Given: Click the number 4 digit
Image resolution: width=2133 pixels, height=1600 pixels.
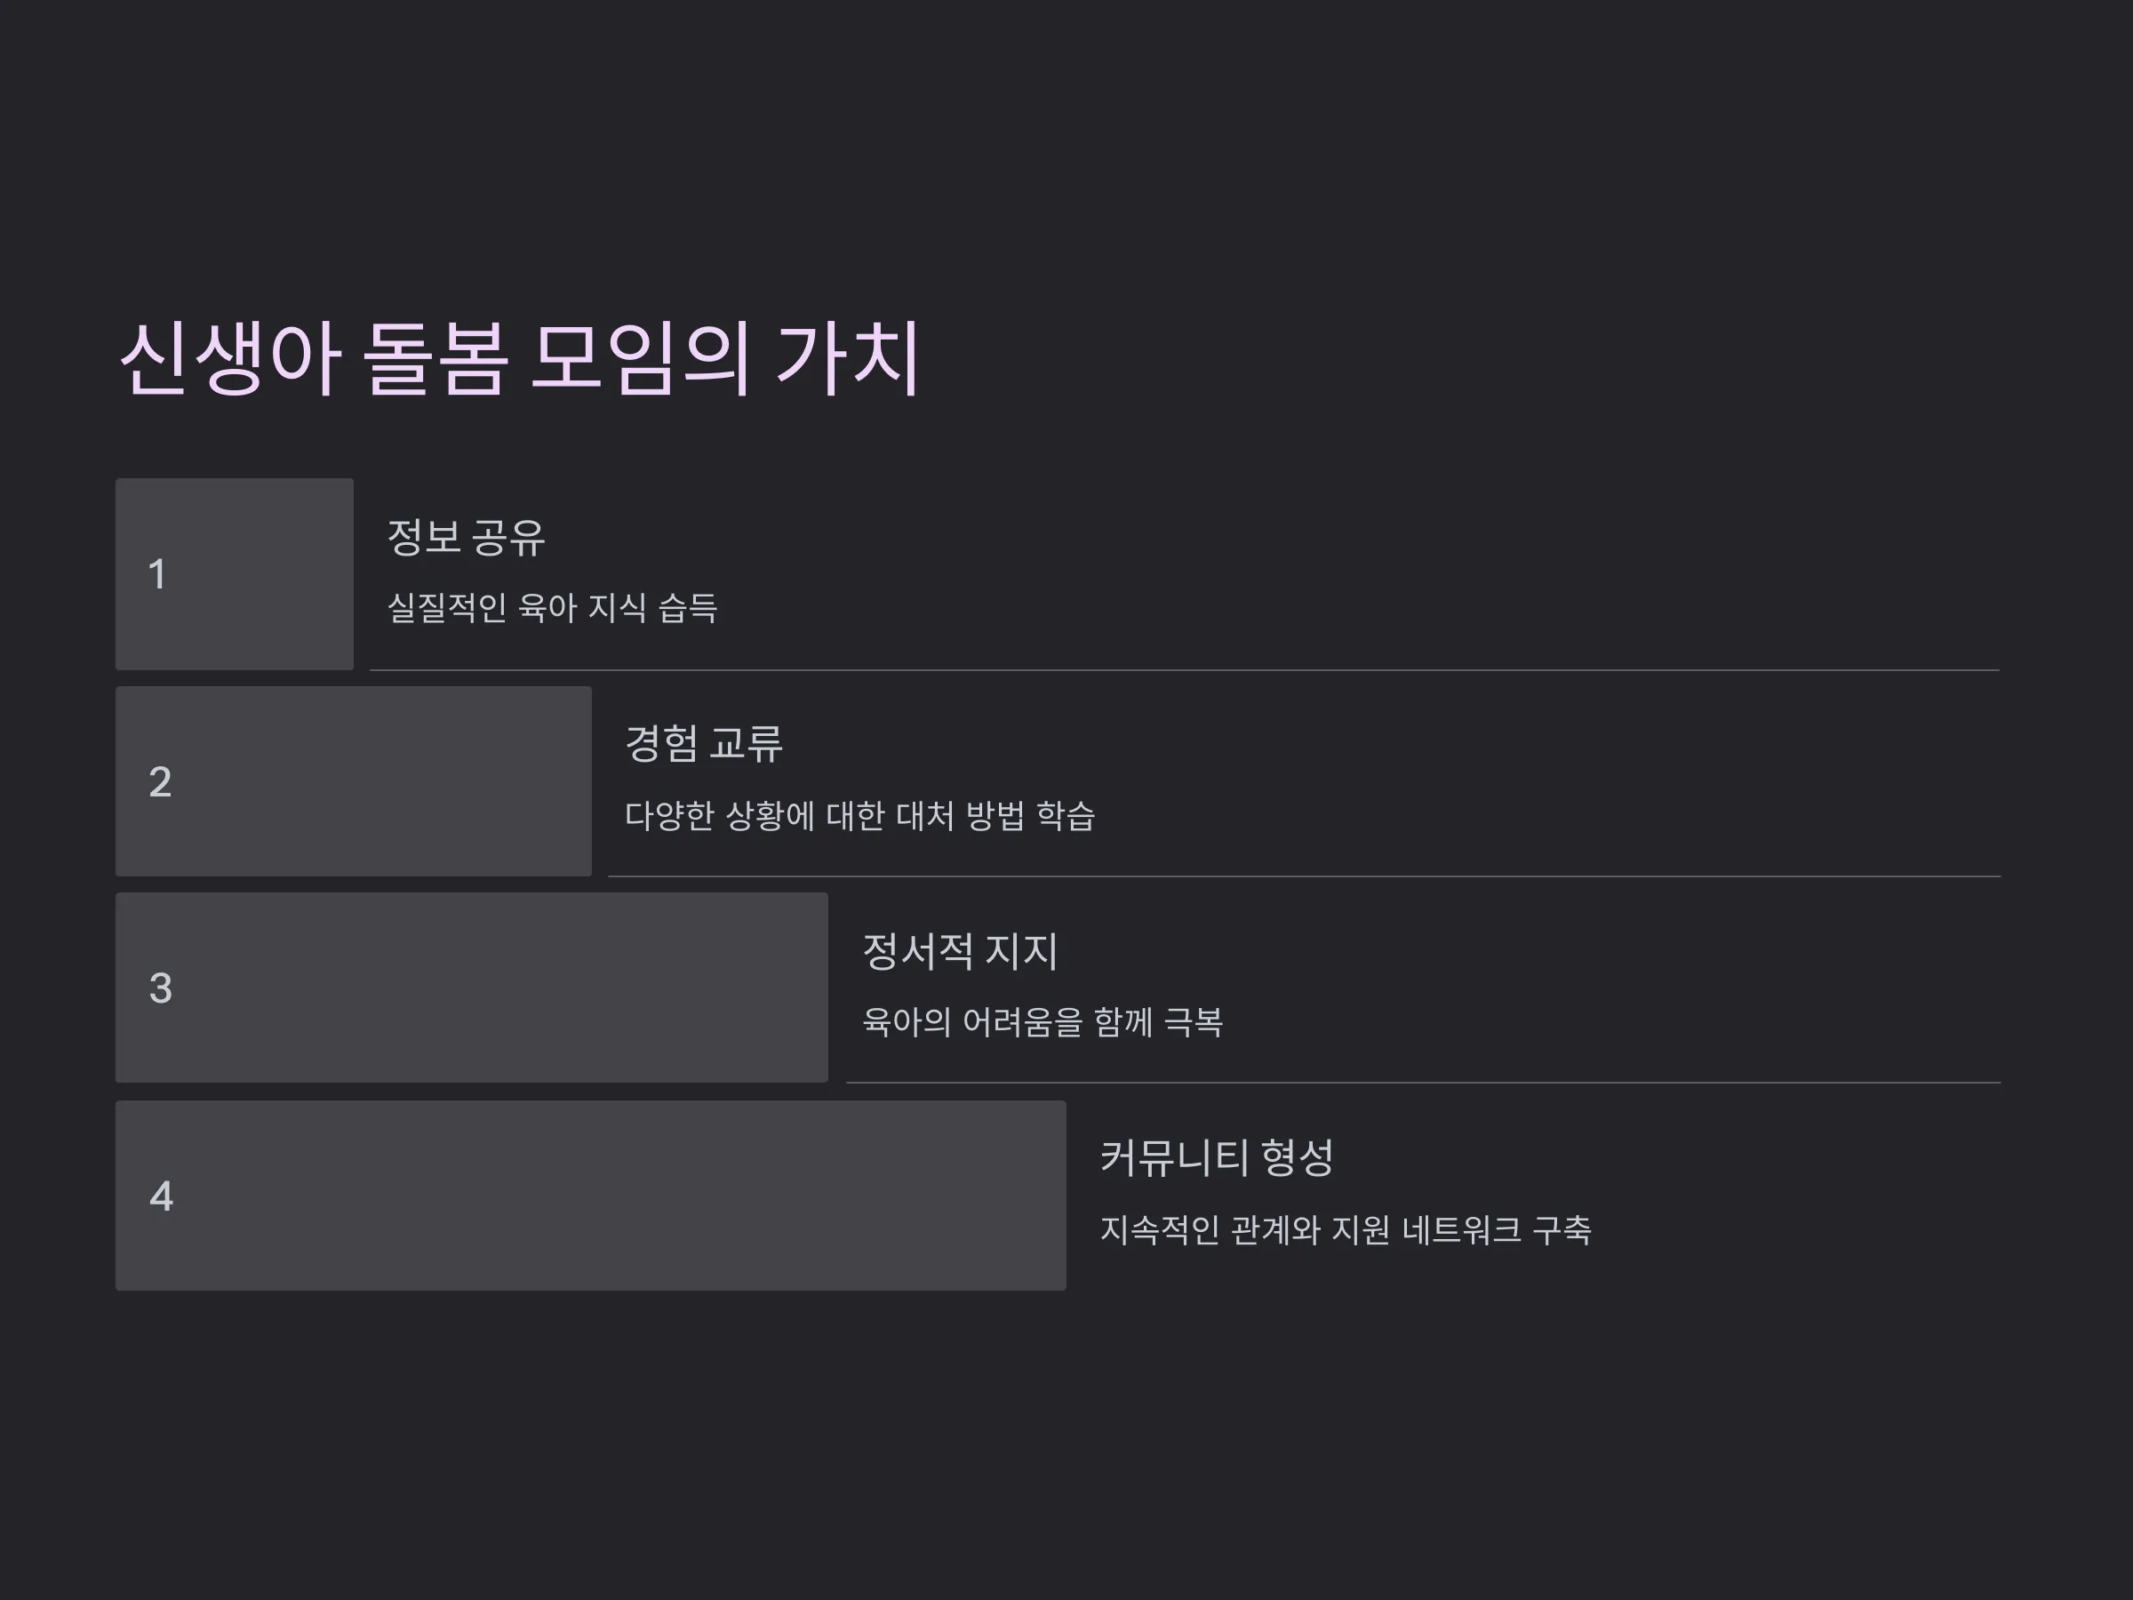Looking at the screenshot, I should [x=161, y=1196].
